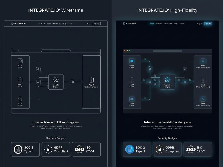Image resolution: width=223 pixels, height=167 pixels.
Task: Click the yellow dot in High-Fidelity browser frame
Action: [127, 51]
